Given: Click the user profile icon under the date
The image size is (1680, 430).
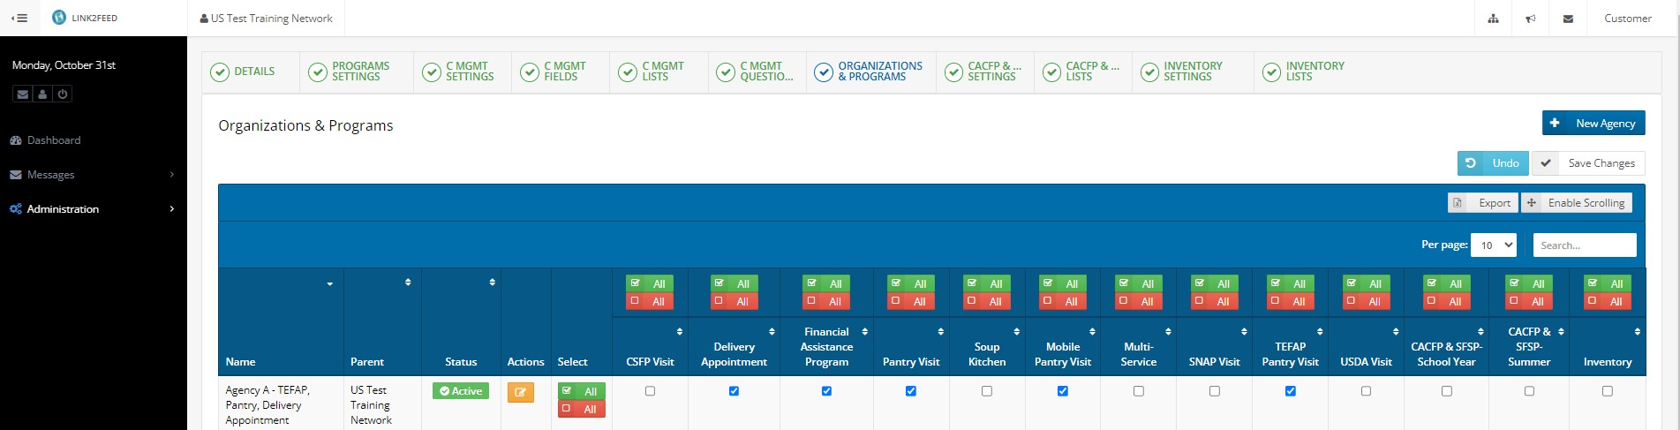Looking at the screenshot, I should tap(42, 94).
